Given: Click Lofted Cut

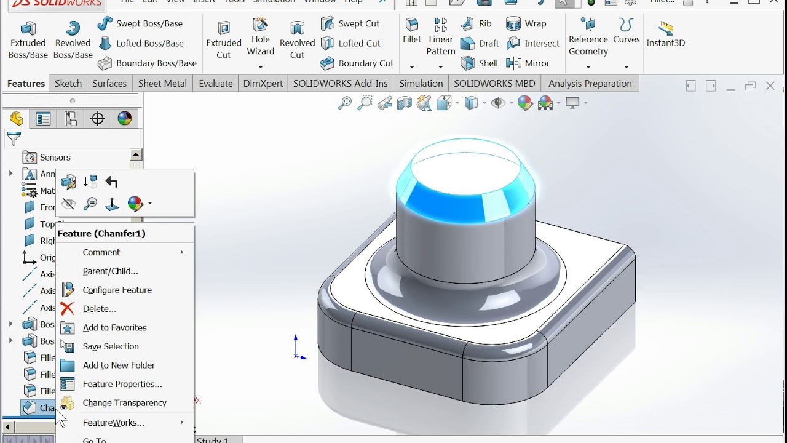Looking at the screenshot, I should (350, 43).
